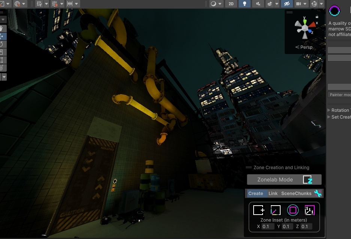Toggle scene audio mute button
This screenshot has height=239, width=351.
(258, 4)
